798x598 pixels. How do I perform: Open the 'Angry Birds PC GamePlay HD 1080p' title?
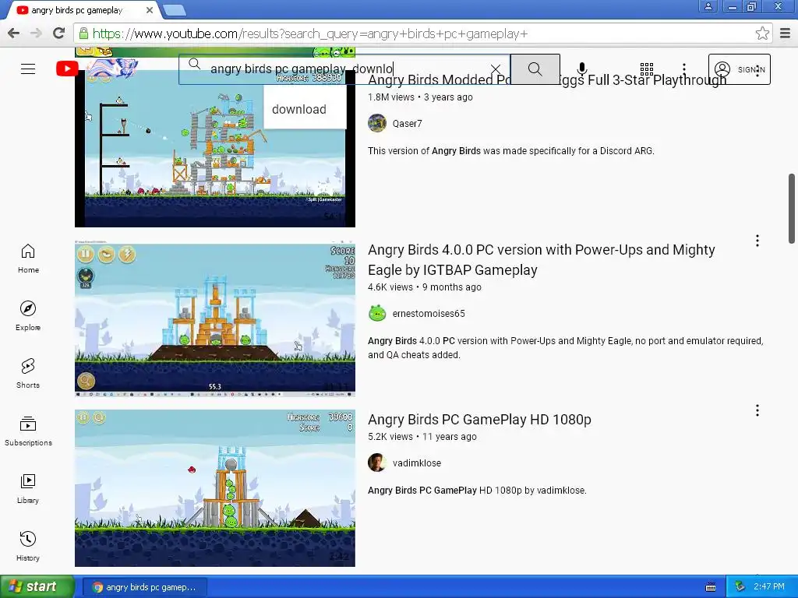pos(479,420)
